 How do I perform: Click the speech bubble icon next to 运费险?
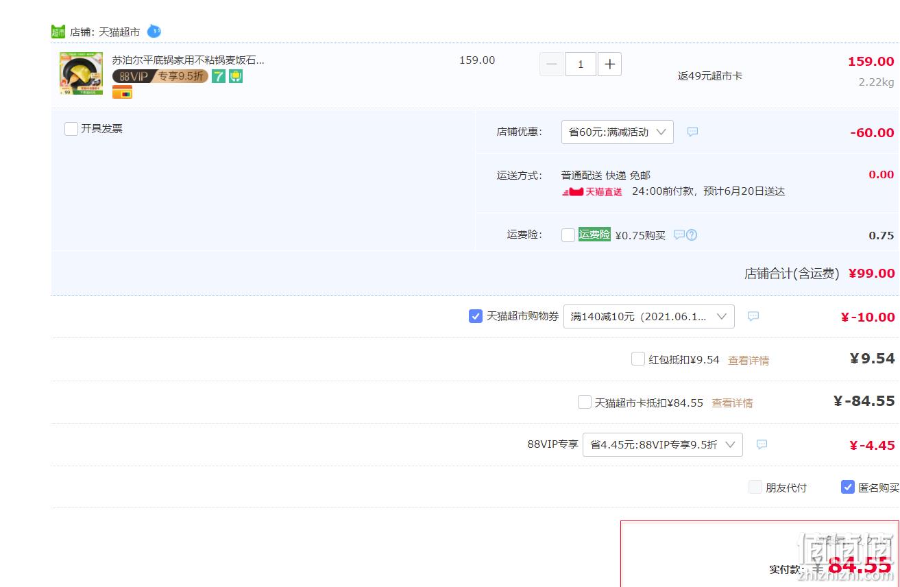coord(679,235)
